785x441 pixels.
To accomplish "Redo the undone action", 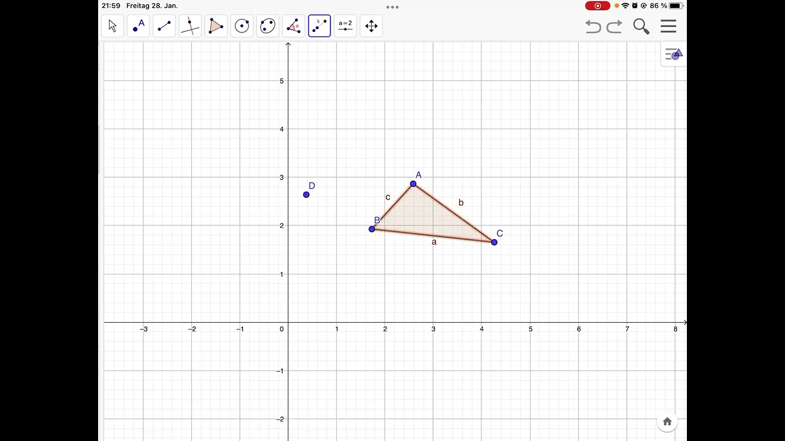I will (x=615, y=26).
